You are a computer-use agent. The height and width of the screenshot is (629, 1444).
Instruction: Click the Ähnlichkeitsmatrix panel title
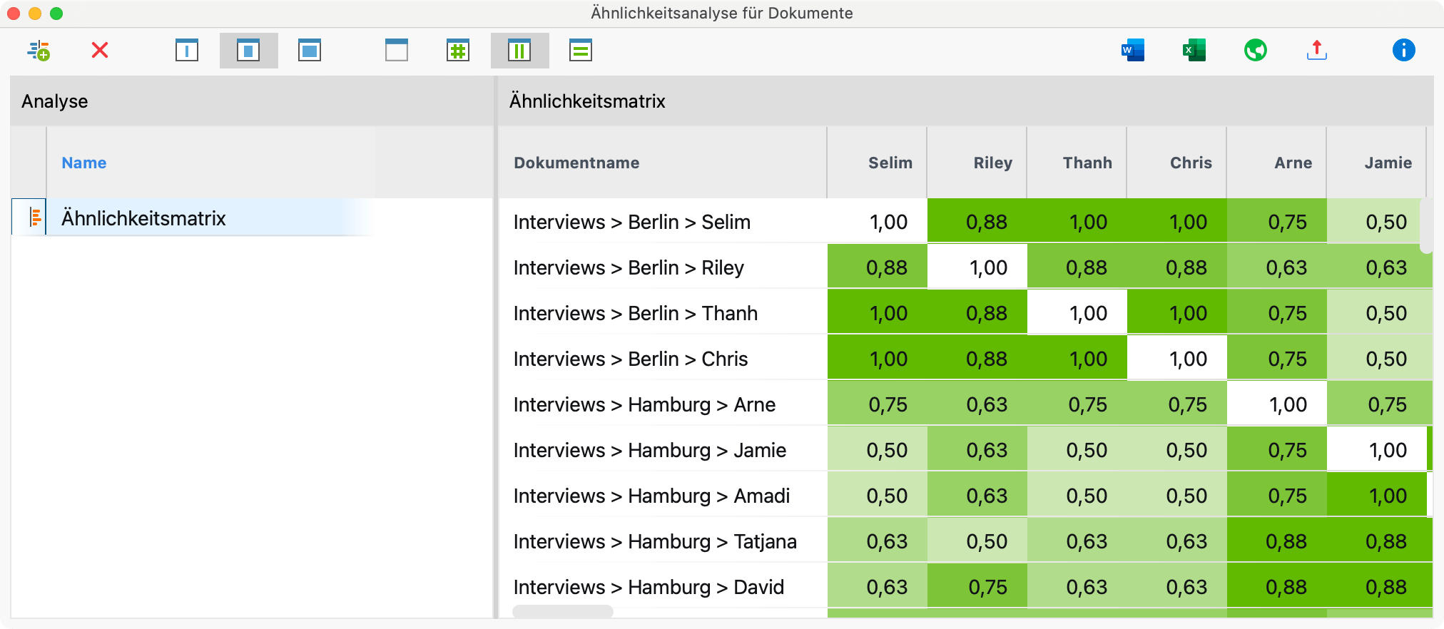click(x=587, y=101)
